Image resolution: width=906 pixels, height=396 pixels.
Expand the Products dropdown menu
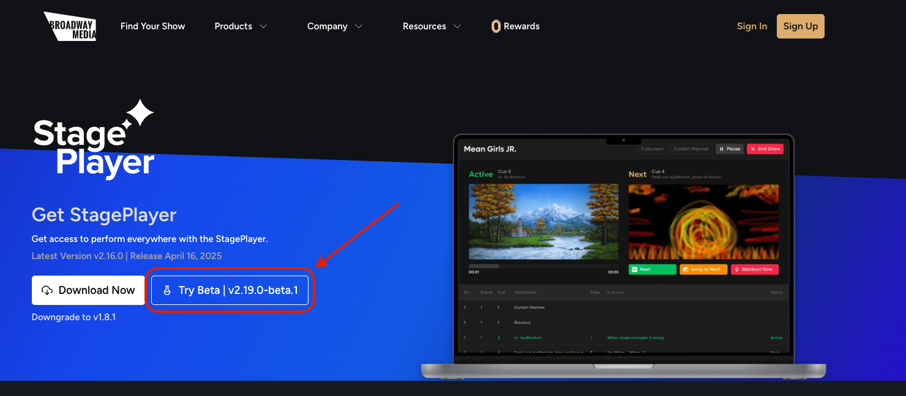click(241, 26)
